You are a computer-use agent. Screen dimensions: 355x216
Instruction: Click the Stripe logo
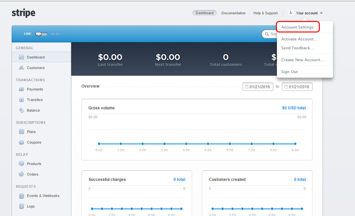pyautogui.click(x=24, y=13)
